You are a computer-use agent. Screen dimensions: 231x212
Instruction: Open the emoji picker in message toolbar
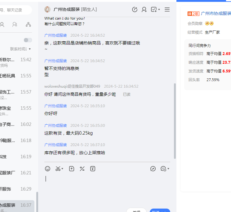coord(47,168)
